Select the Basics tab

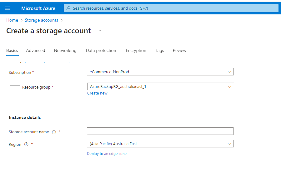(x=12, y=51)
